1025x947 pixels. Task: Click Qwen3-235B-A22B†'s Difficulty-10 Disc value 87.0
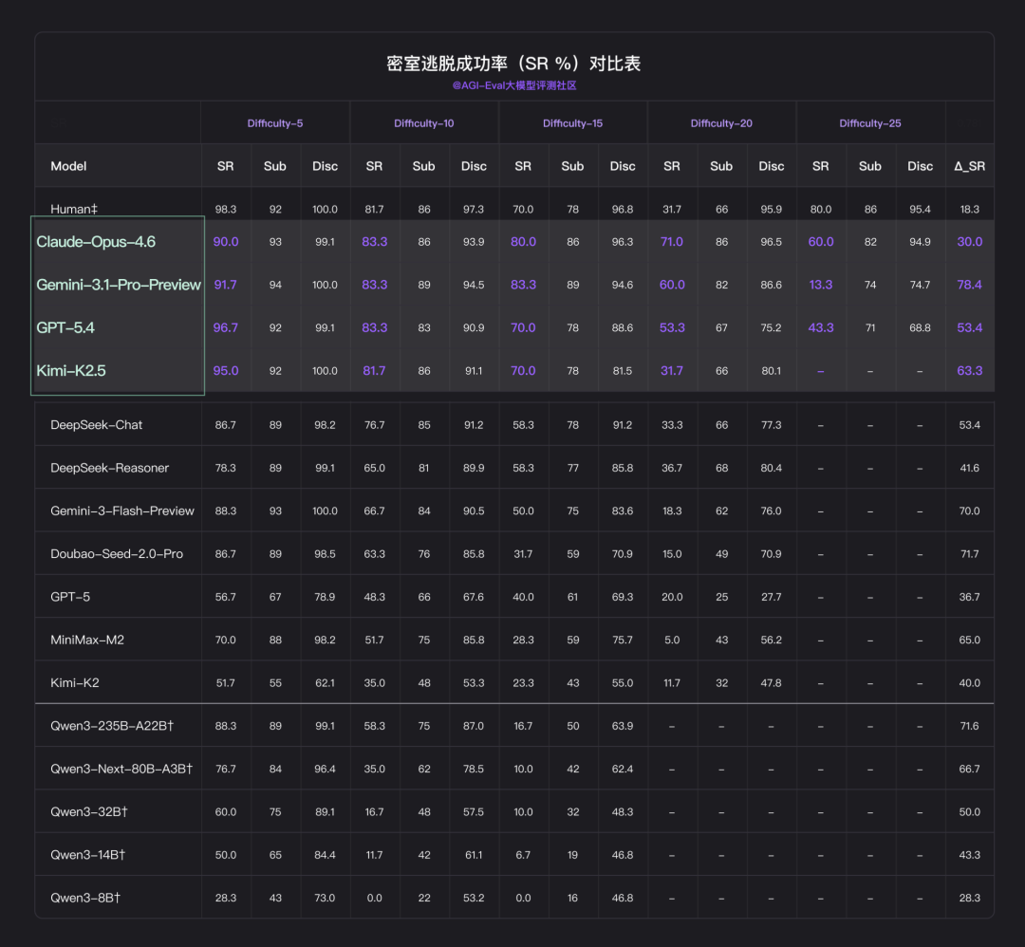474,726
